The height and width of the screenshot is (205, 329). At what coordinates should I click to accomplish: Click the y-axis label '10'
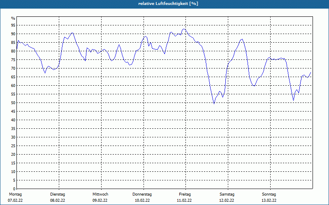click(x=13, y=172)
